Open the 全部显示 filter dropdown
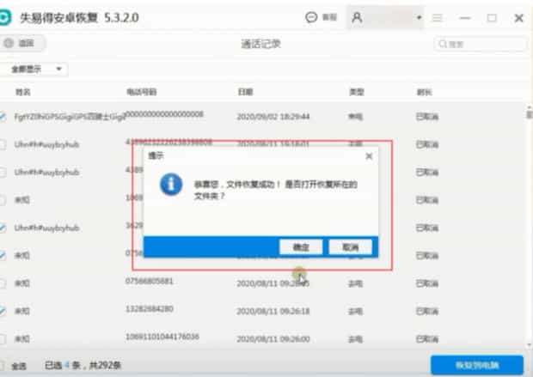This screenshot has width=533, height=377. [34, 70]
